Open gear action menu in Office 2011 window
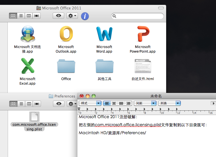Image resolution: width=216 pixels, height=157 pixels. tap(72, 16)
